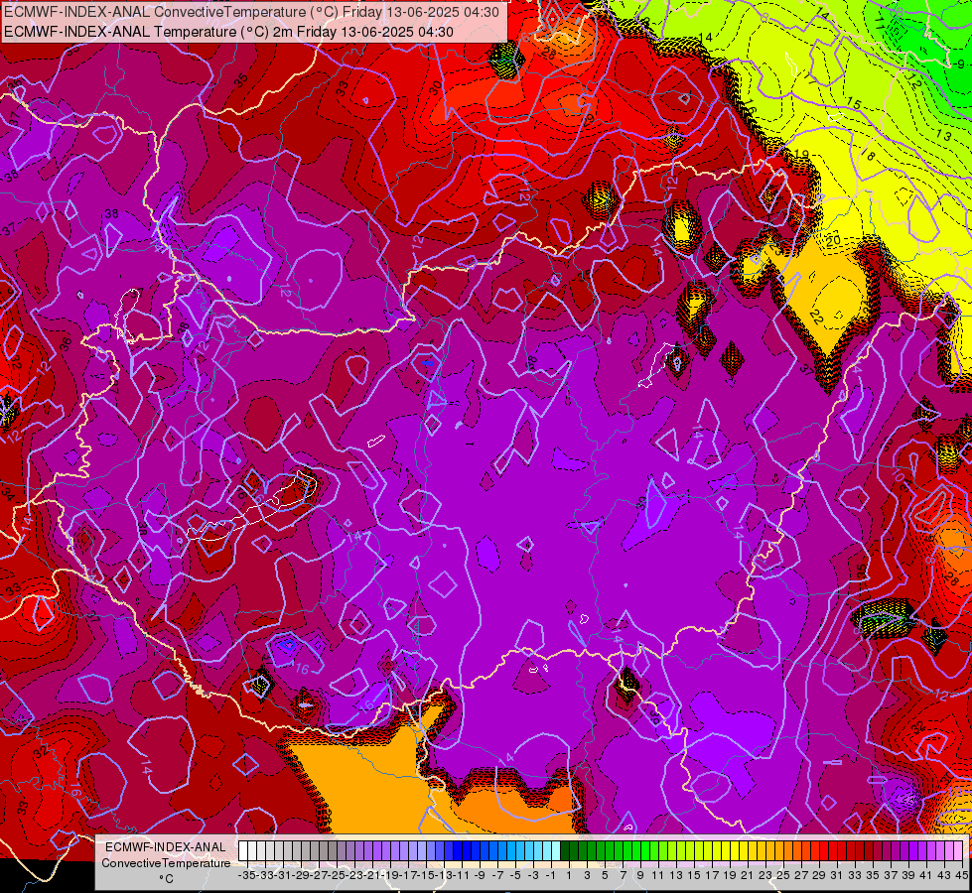Select the dark red swatch above 35

coord(869,851)
